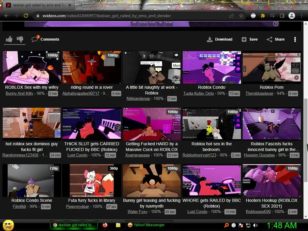The width and height of the screenshot is (308, 231).
Task: Open the Extensions puzzle piece menu
Action: coord(263,16)
